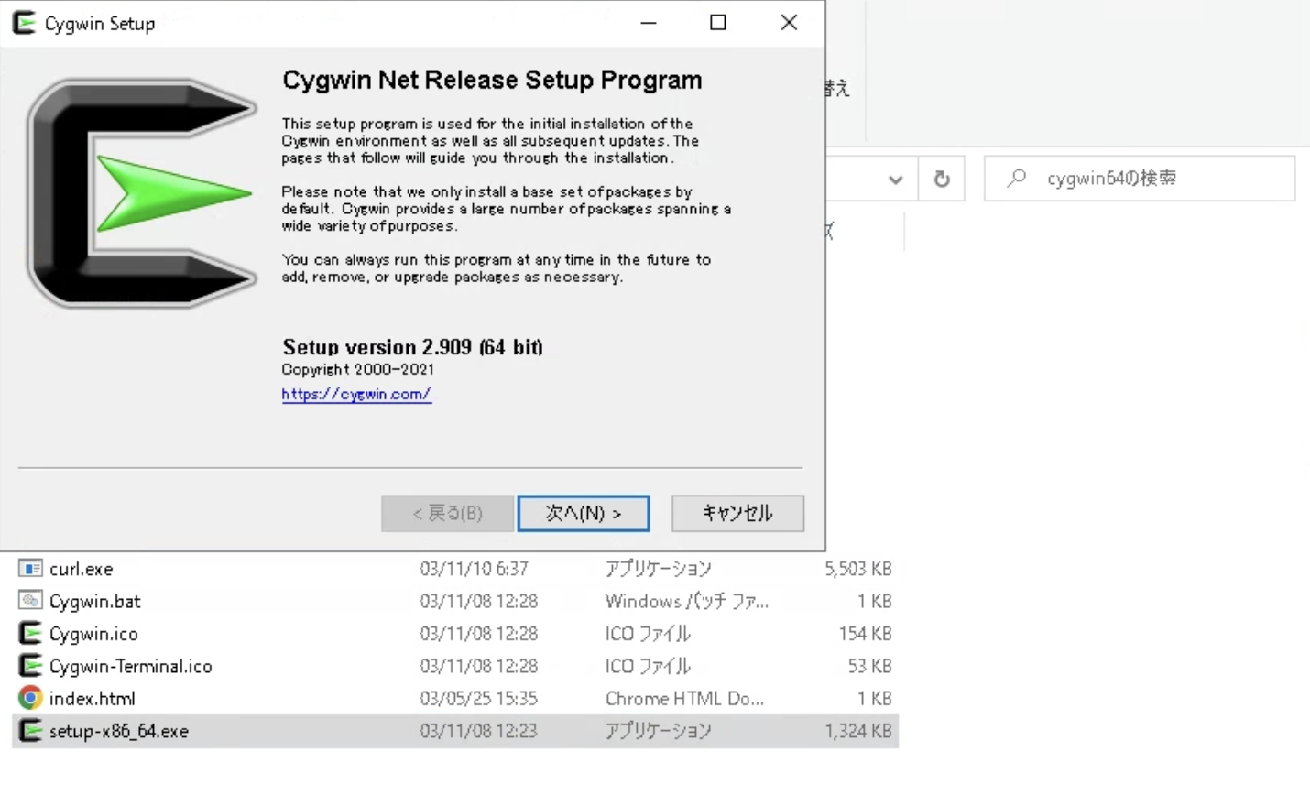Click the curl.exe application icon
Image resolution: width=1310 pixels, height=795 pixels.
[x=30, y=568]
